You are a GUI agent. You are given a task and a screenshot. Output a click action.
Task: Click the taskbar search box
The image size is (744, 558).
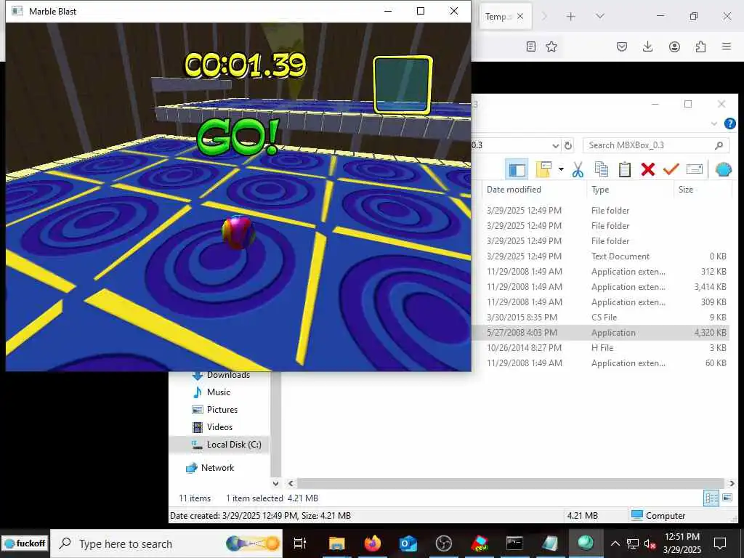click(x=166, y=543)
